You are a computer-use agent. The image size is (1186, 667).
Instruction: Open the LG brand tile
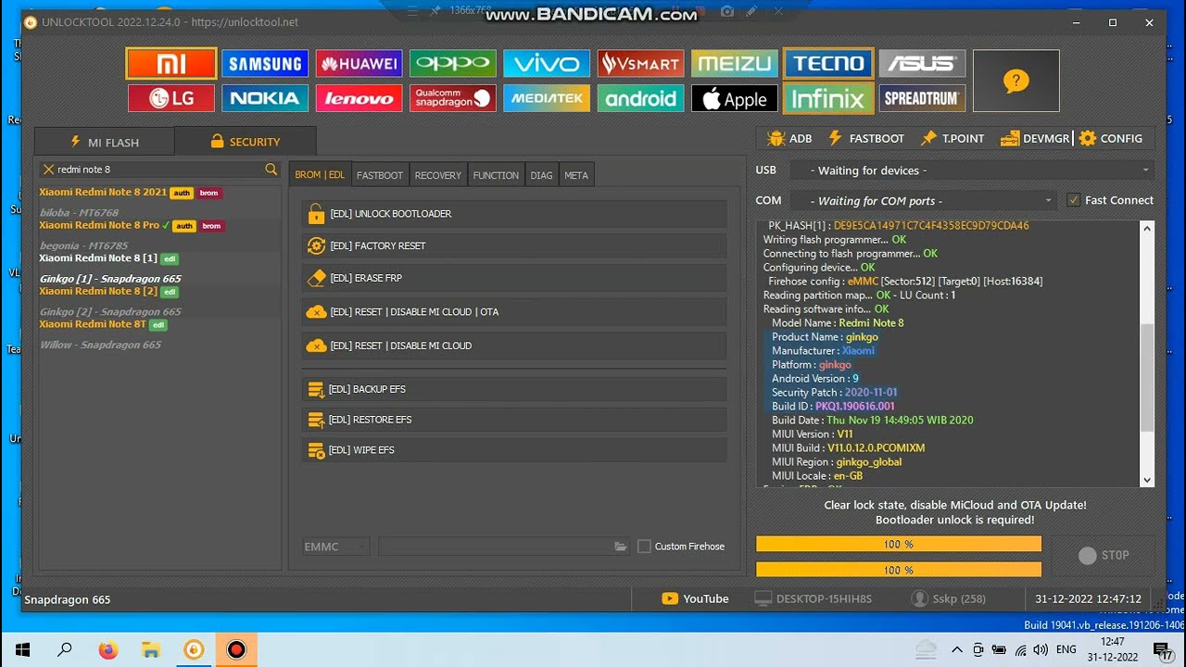171,98
